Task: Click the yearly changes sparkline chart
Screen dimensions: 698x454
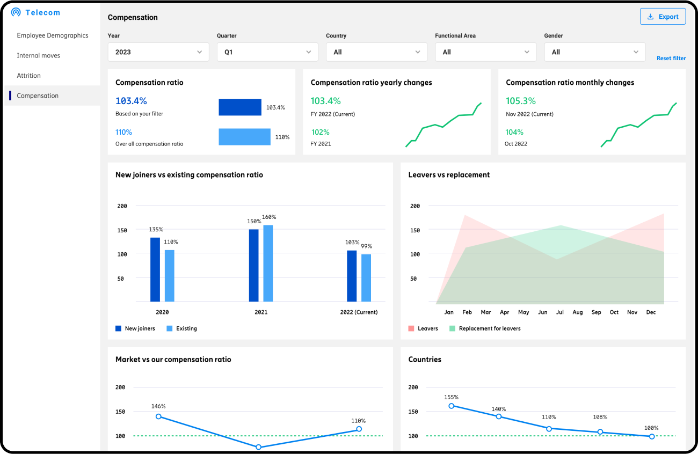Action: point(443,125)
